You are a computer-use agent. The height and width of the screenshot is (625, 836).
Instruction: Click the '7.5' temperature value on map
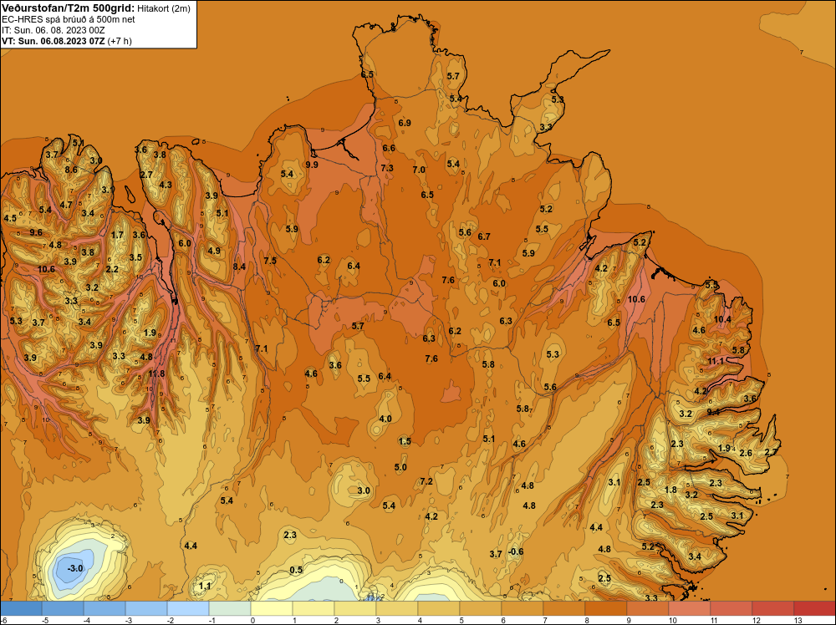coord(270,261)
